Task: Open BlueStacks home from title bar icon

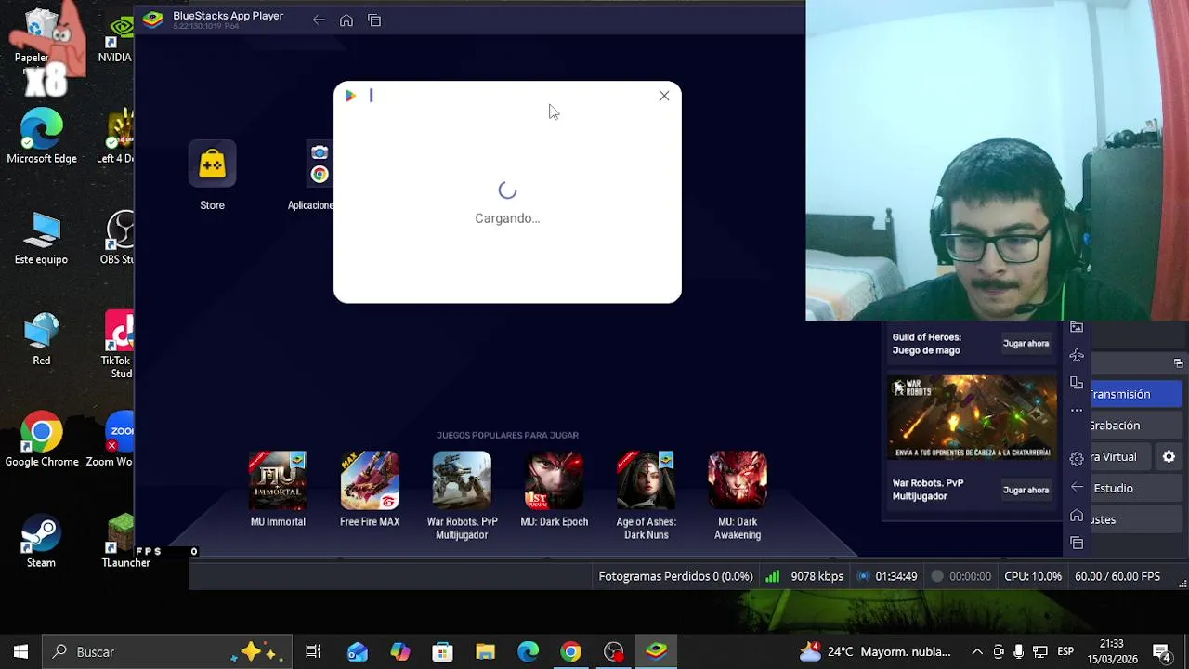Action: tap(346, 20)
